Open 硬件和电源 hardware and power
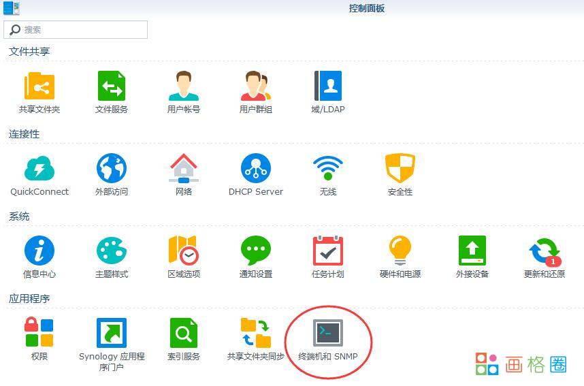Viewport: 584px width, 386px height. coord(400,251)
